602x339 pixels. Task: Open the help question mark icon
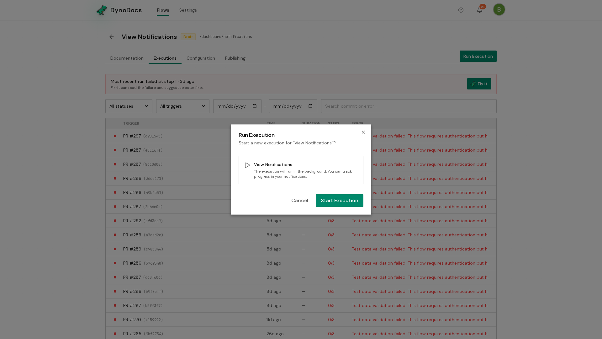[x=461, y=10]
